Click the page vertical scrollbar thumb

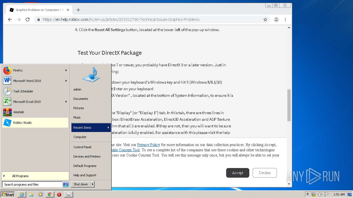[289, 105]
